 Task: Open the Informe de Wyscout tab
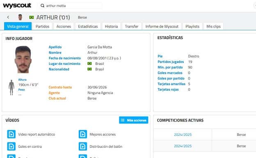pos(162,26)
